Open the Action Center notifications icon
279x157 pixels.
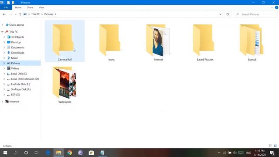(x=272, y=153)
